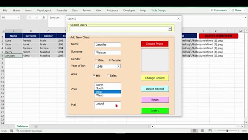The height and width of the screenshot is (140, 248).
Task: Switch to Page Break Preview icon
Action: click(x=210, y=130)
